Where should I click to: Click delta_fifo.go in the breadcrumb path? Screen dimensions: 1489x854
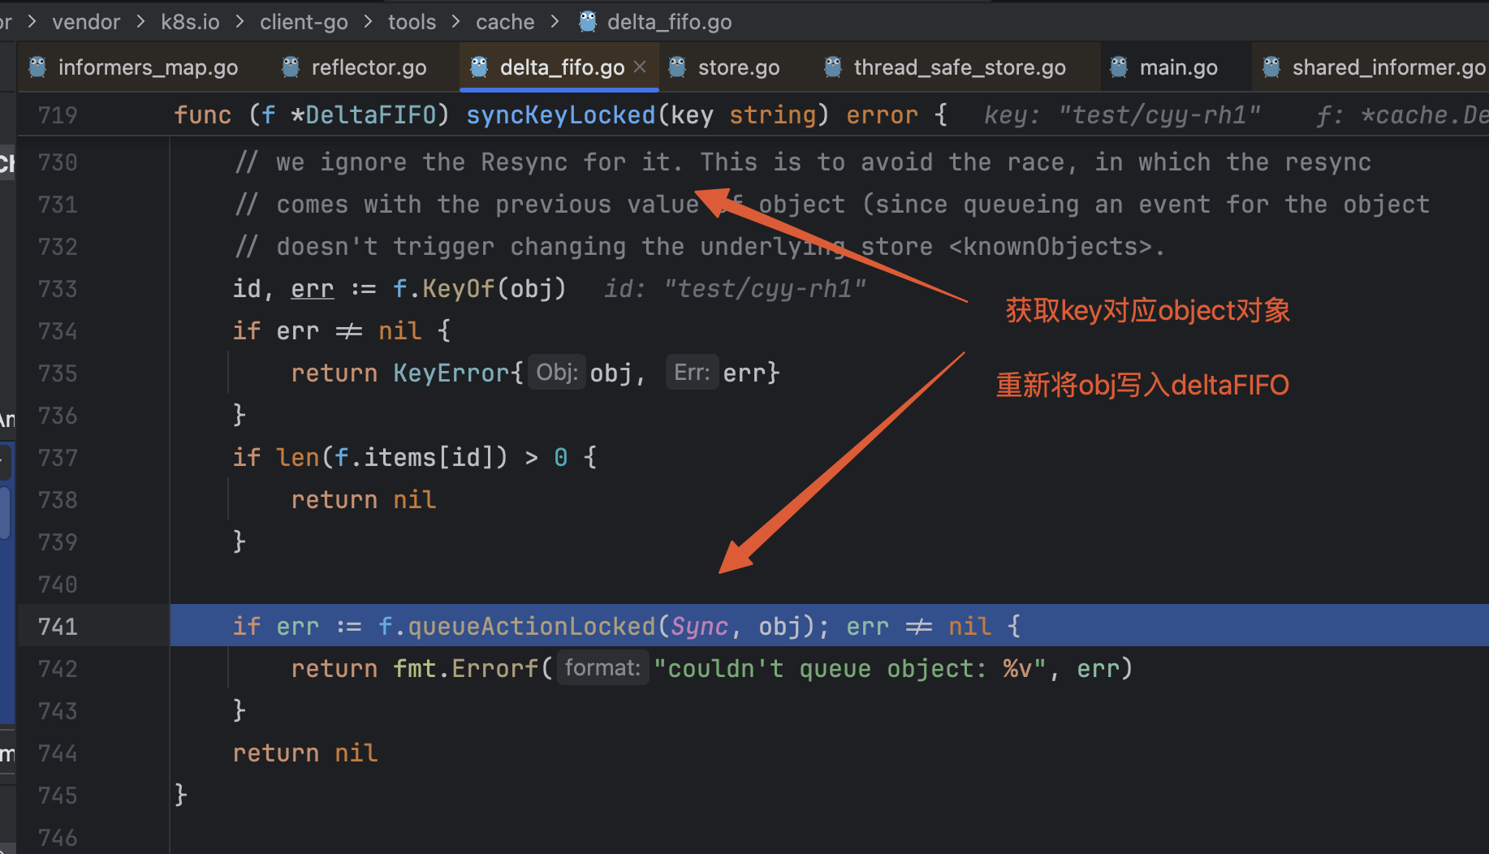coord(669,22)
